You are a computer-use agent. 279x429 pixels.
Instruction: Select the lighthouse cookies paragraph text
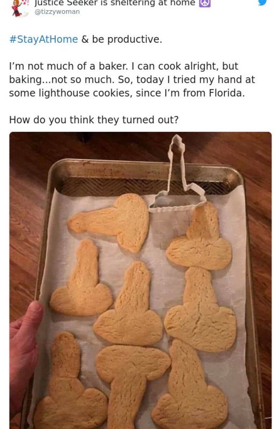tap(132, 79)
